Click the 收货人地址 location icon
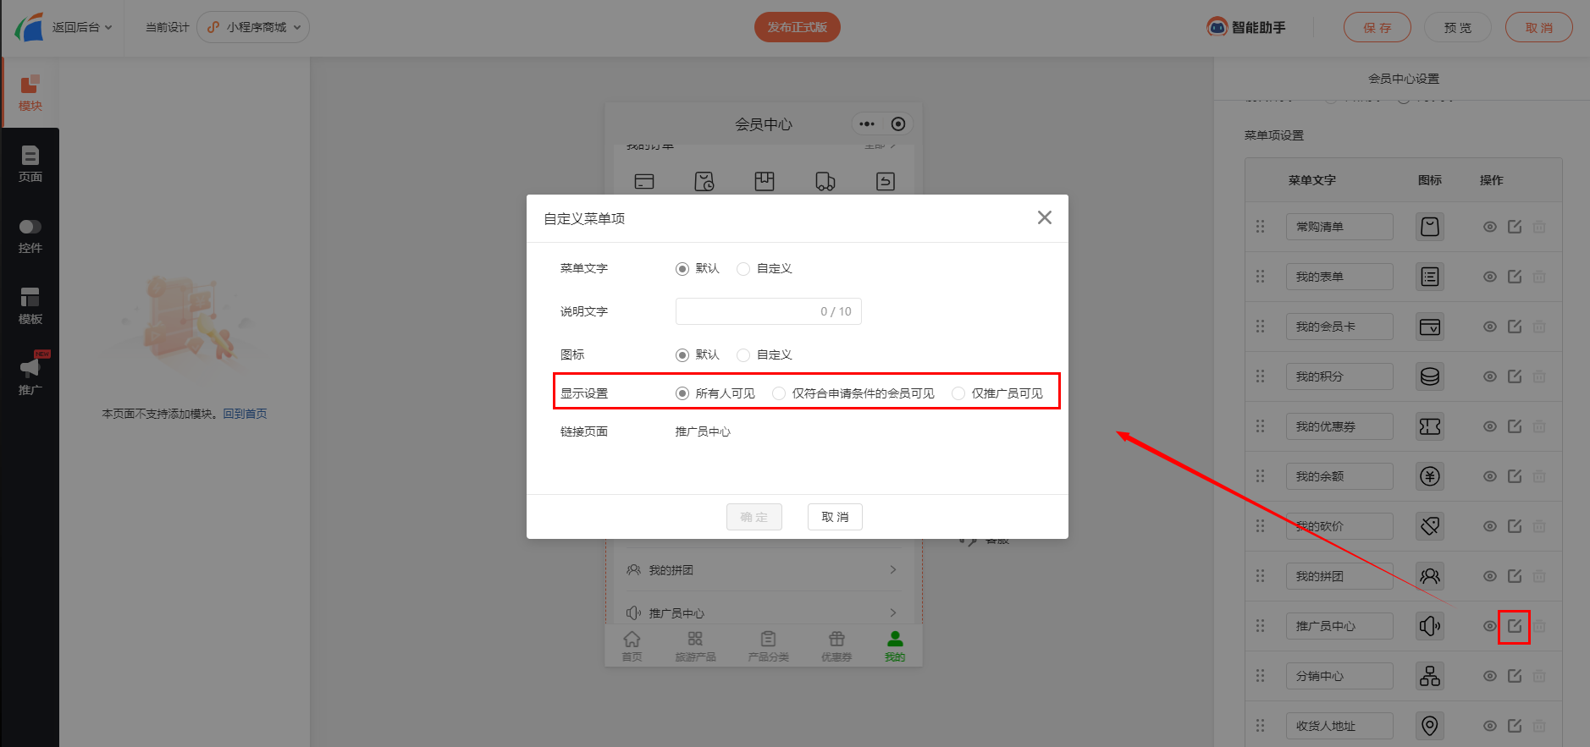The image size is (1590, 747). [x=1429, y=726]
